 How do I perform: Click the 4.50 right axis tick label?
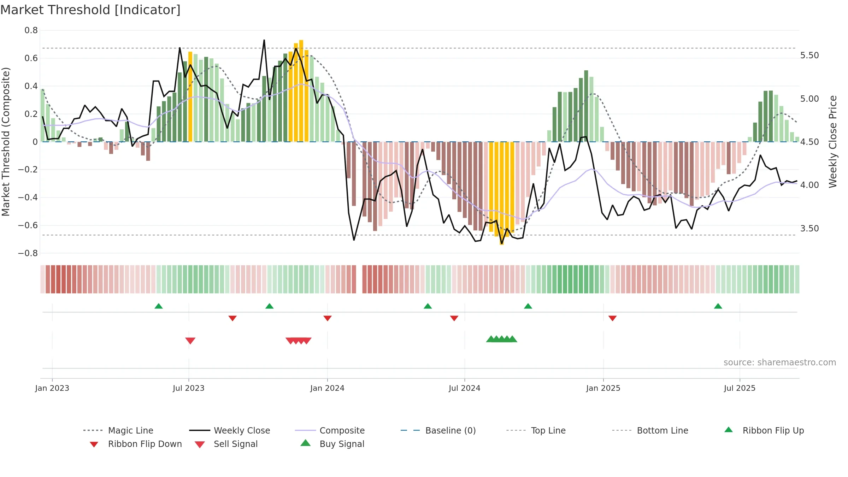[809, 142]
